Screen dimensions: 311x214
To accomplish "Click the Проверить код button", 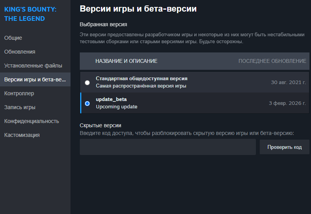I will point(284,147).
